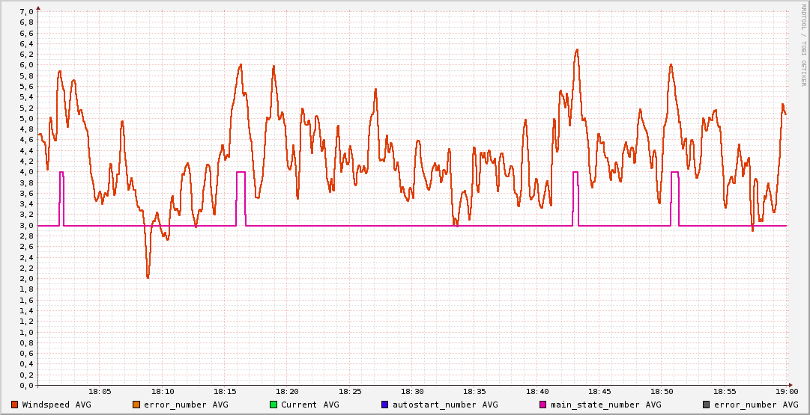Click the orange error_number legend swatch

pyautogui.click(x=136, y=405)
